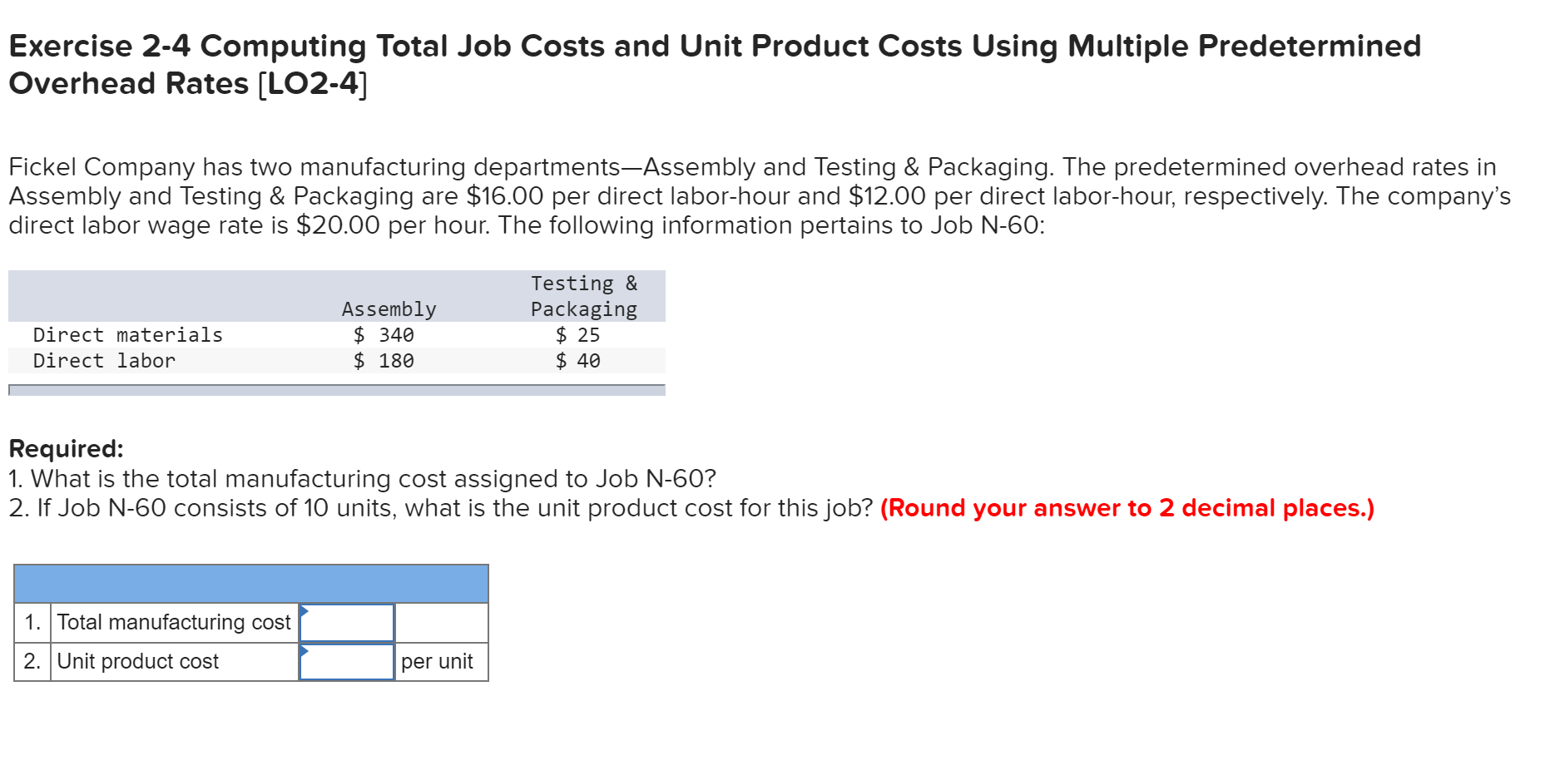Click the horizontal scrollbar under the cost table
Screen dimensions: 1565x775
coord(333,388)
